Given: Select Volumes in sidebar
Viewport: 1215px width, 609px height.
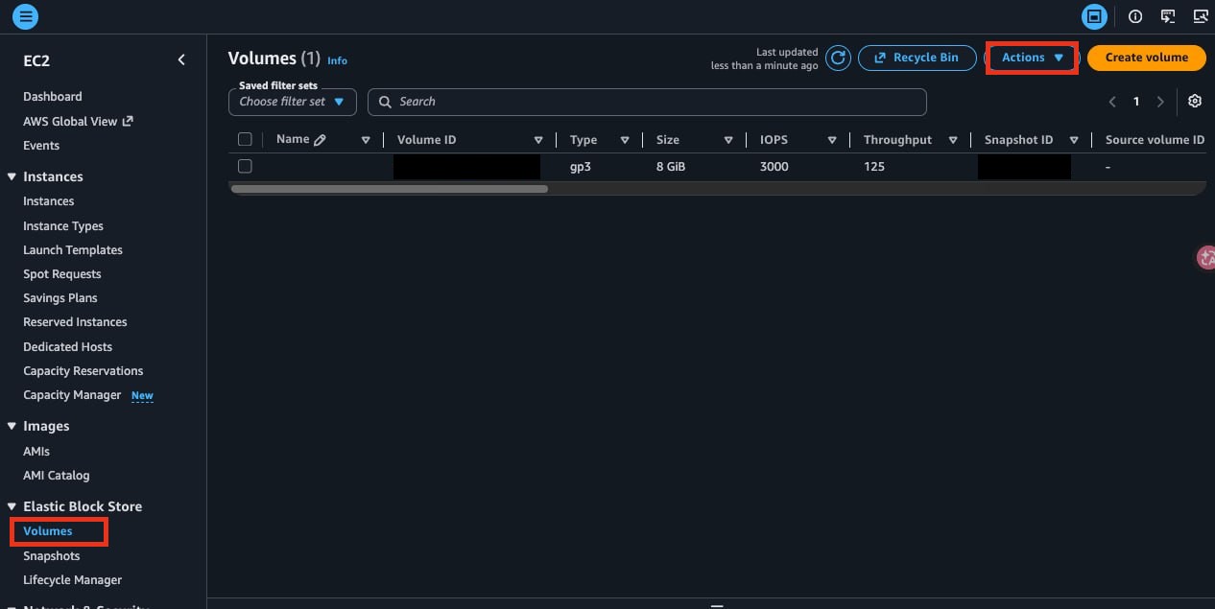Looking at the screenshot, I should point(48,531).
